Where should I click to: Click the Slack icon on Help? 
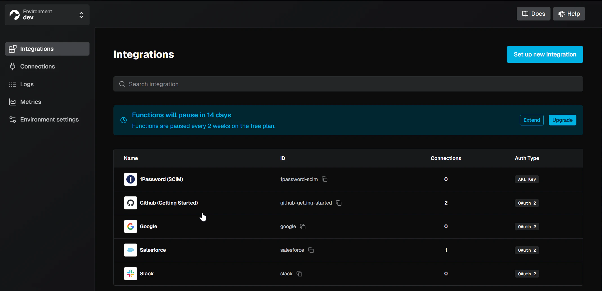click(x=561, y=14)
